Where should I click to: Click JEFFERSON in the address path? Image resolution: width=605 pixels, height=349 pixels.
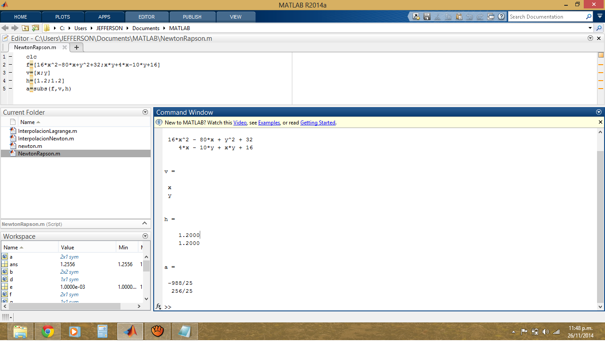point(109,28)
